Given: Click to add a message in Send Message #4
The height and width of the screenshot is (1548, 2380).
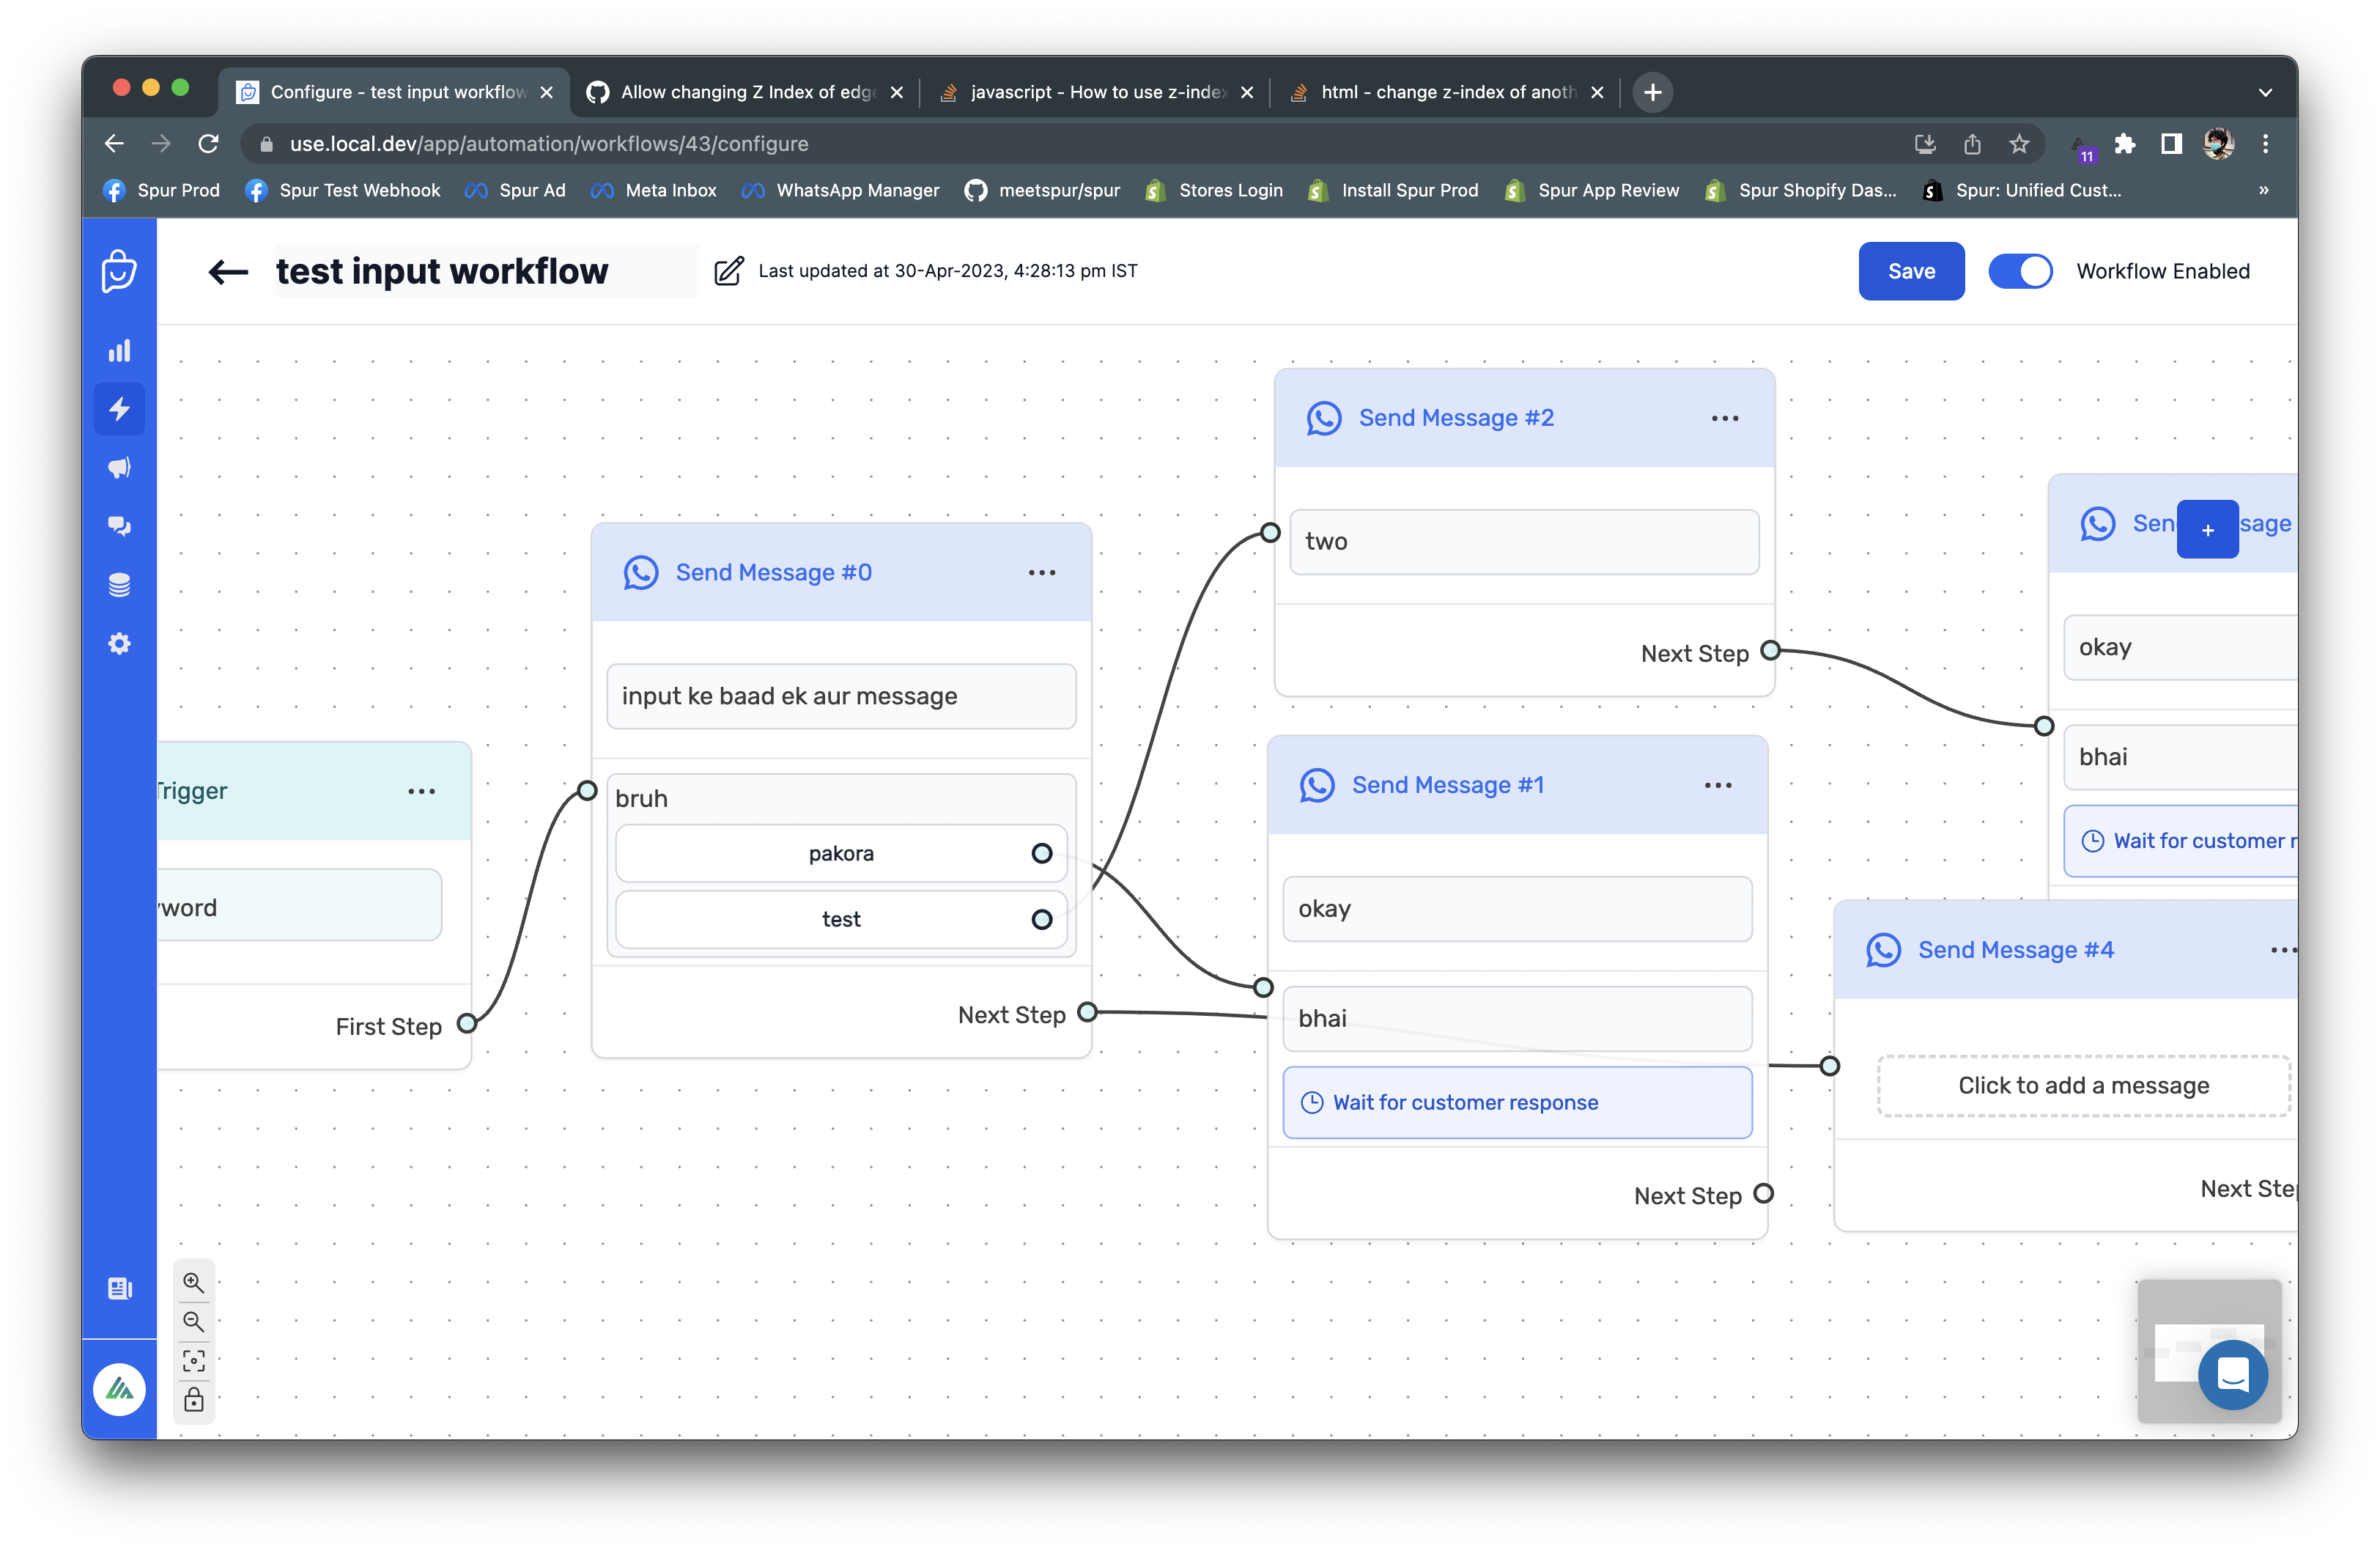Looking at the screenshot, I should [x=2083, y=1085].
